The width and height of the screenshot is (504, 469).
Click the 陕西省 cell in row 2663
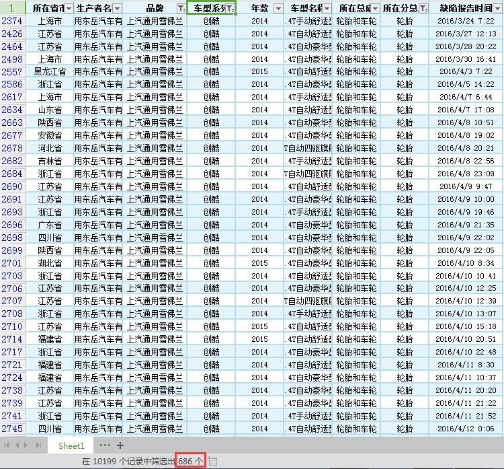point(50,122)
